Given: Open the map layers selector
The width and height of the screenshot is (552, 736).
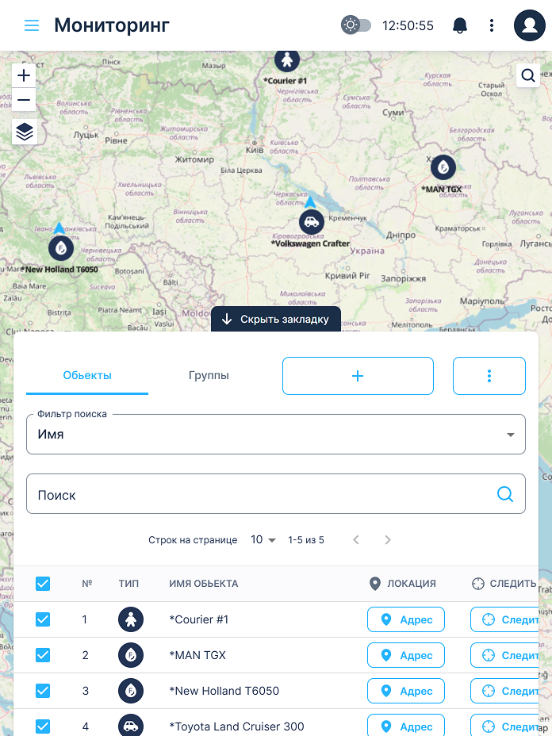Looking at the screenshot, I should (25, 132).
